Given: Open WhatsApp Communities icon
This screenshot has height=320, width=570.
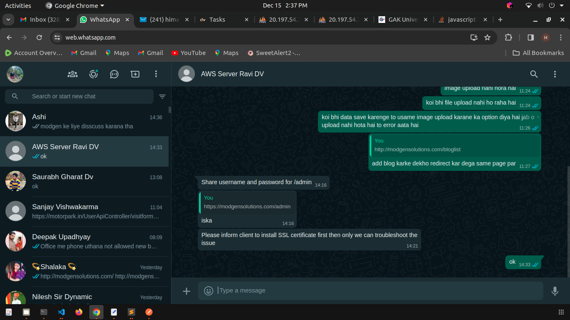Looking at the screenshot, I should click(73, 74).
